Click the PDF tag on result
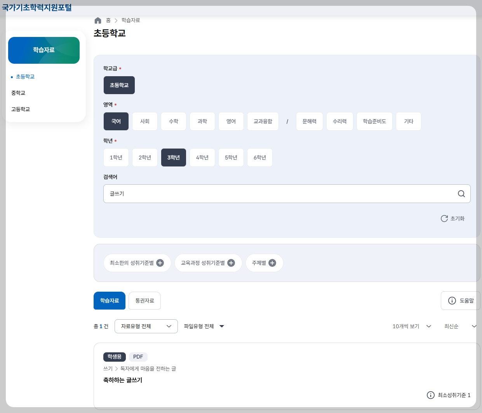 pyautogui.click(x=138, y=357)
